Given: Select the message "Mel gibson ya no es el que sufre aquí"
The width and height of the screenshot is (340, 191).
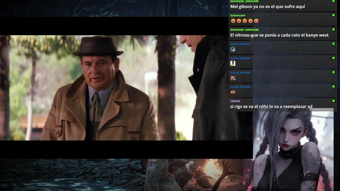Looking at the screenshot, I should 267,7.
